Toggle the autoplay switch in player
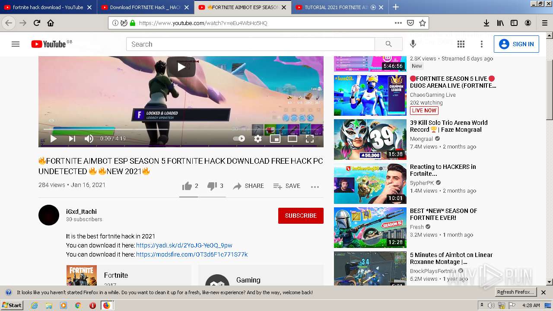This screenshot has height=311, width=553. [x=239, y=139]
